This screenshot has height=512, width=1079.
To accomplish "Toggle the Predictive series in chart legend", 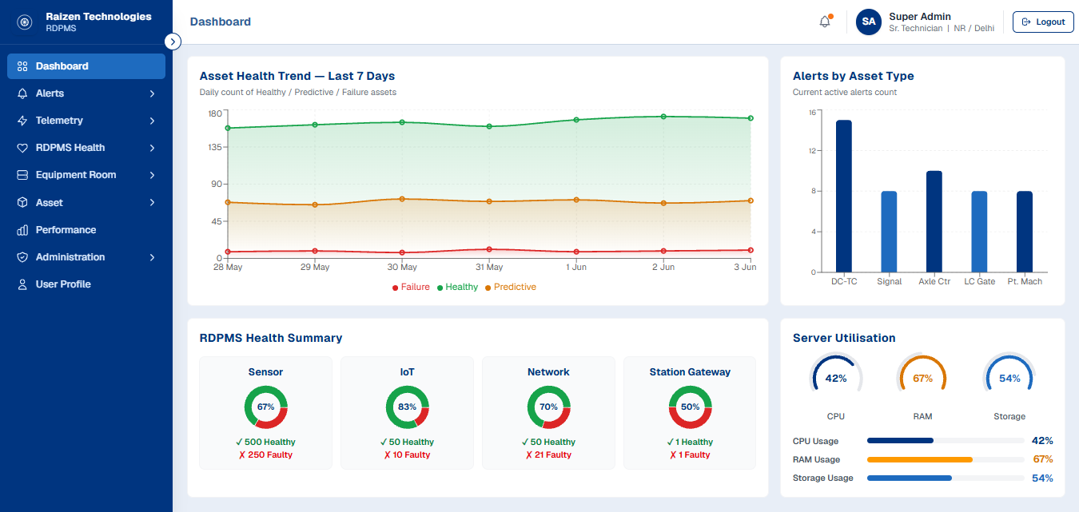I will [511, 288].
